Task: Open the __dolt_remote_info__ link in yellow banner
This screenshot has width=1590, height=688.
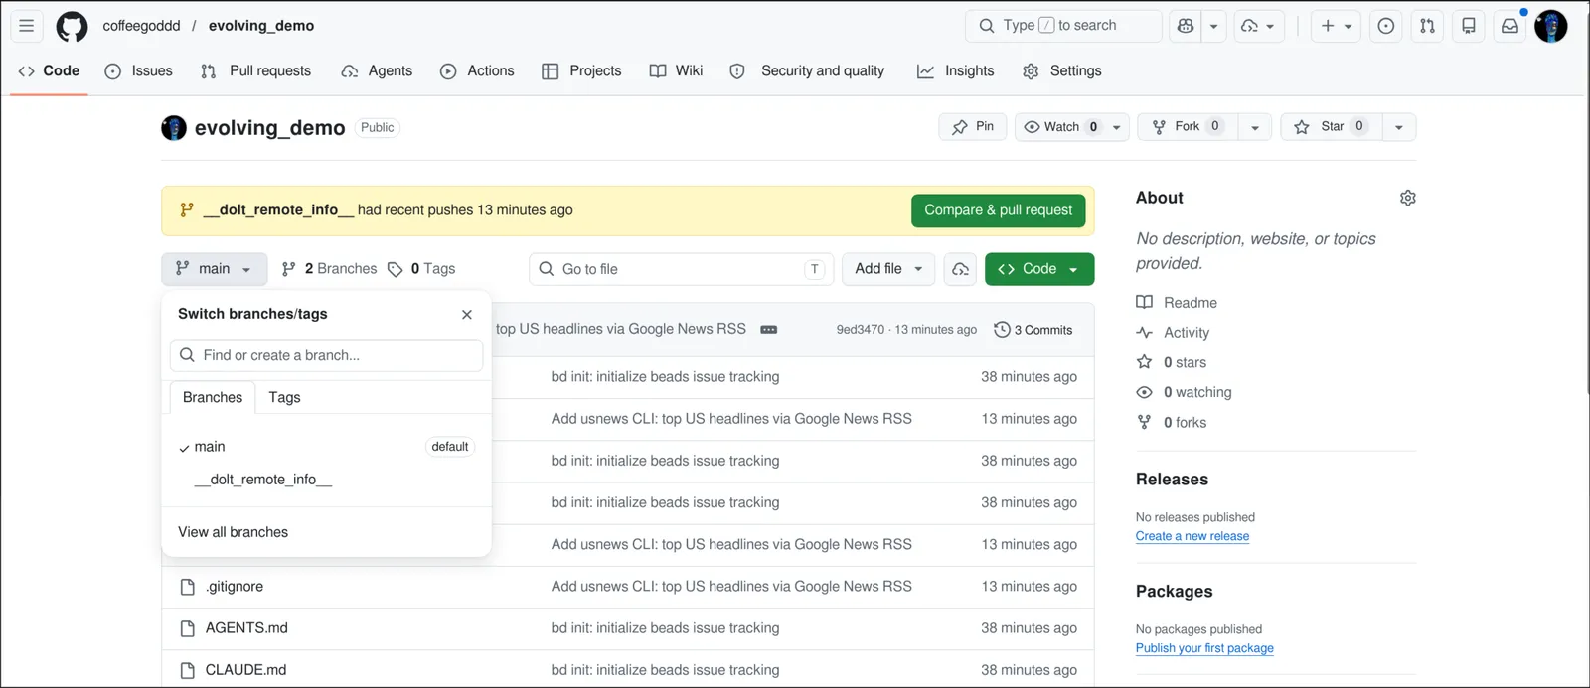Action: (278, 210)
